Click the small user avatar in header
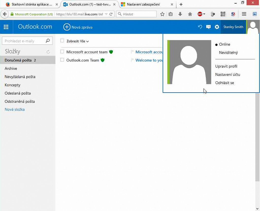The height and width of the screenshot is (211, 260). tap(253, 27)
